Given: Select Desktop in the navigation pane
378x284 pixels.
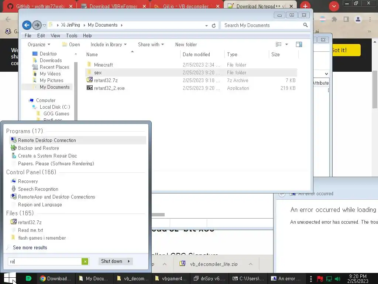Looking at the screenshot, I should (x=48, y=54).
